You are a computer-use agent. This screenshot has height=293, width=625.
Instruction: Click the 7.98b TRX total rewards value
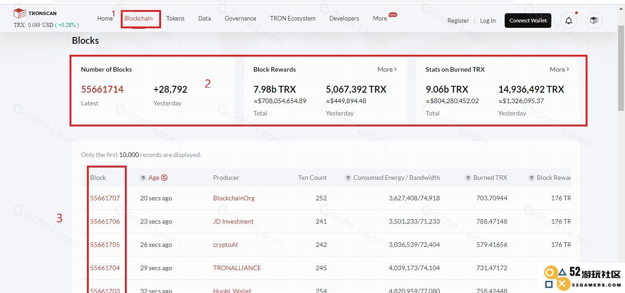coord(275,89)
